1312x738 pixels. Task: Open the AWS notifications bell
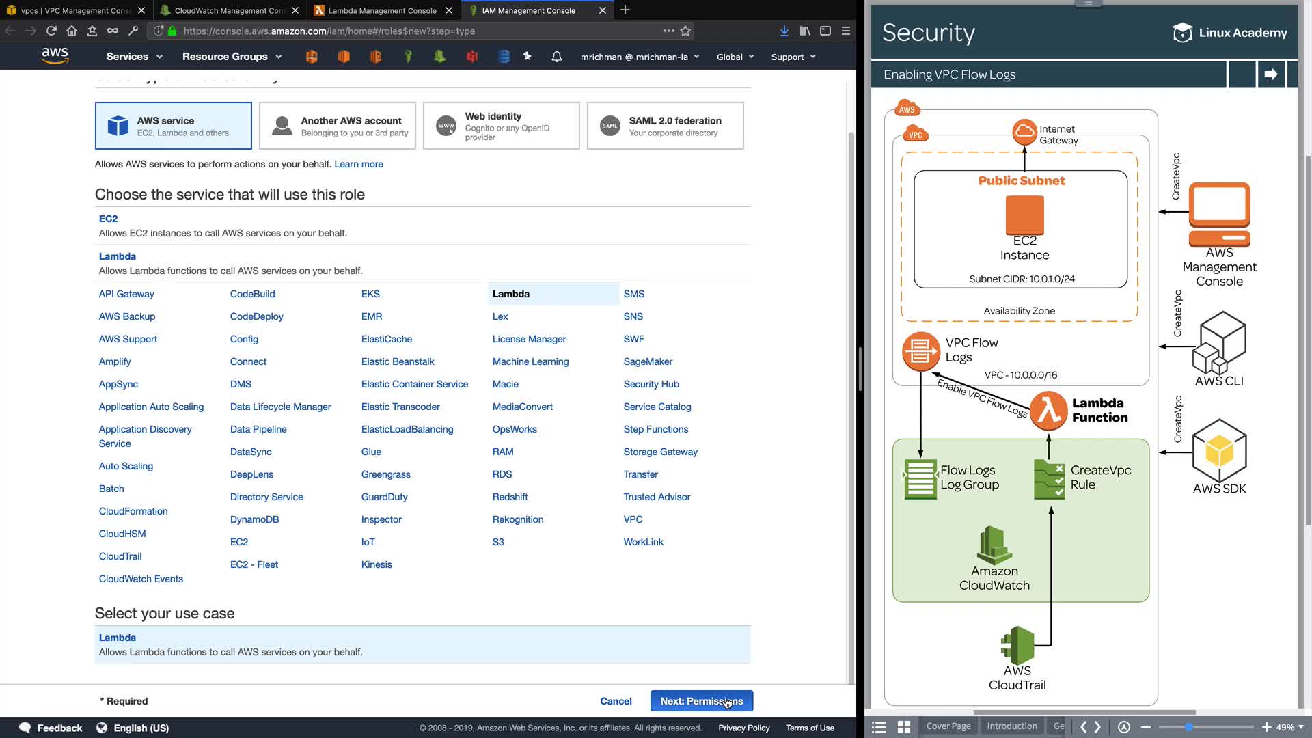556,57
